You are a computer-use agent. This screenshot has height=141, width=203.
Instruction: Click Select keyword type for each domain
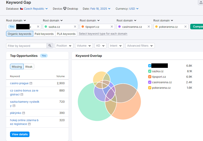103,34
